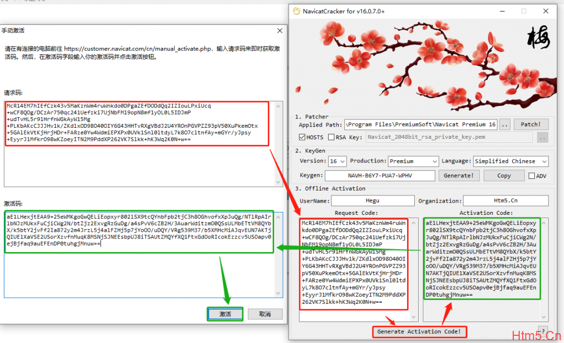Click scroll-down arrow of Request Code box
Viewport: 564px width, 343px height.
tap(414, 317)
